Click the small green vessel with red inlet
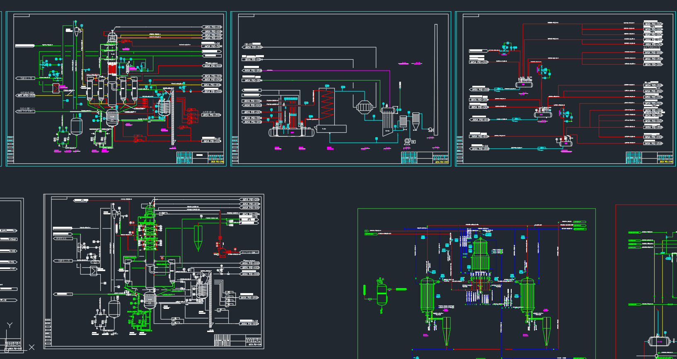Image resolution: width=677 pixels, height=359 pixels. click(382, 295)
